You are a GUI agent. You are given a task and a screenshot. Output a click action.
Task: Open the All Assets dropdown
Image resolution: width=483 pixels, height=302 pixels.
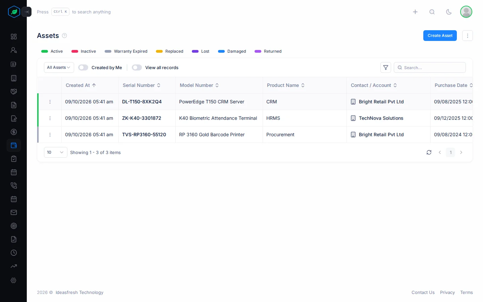[x=59, y=67]
